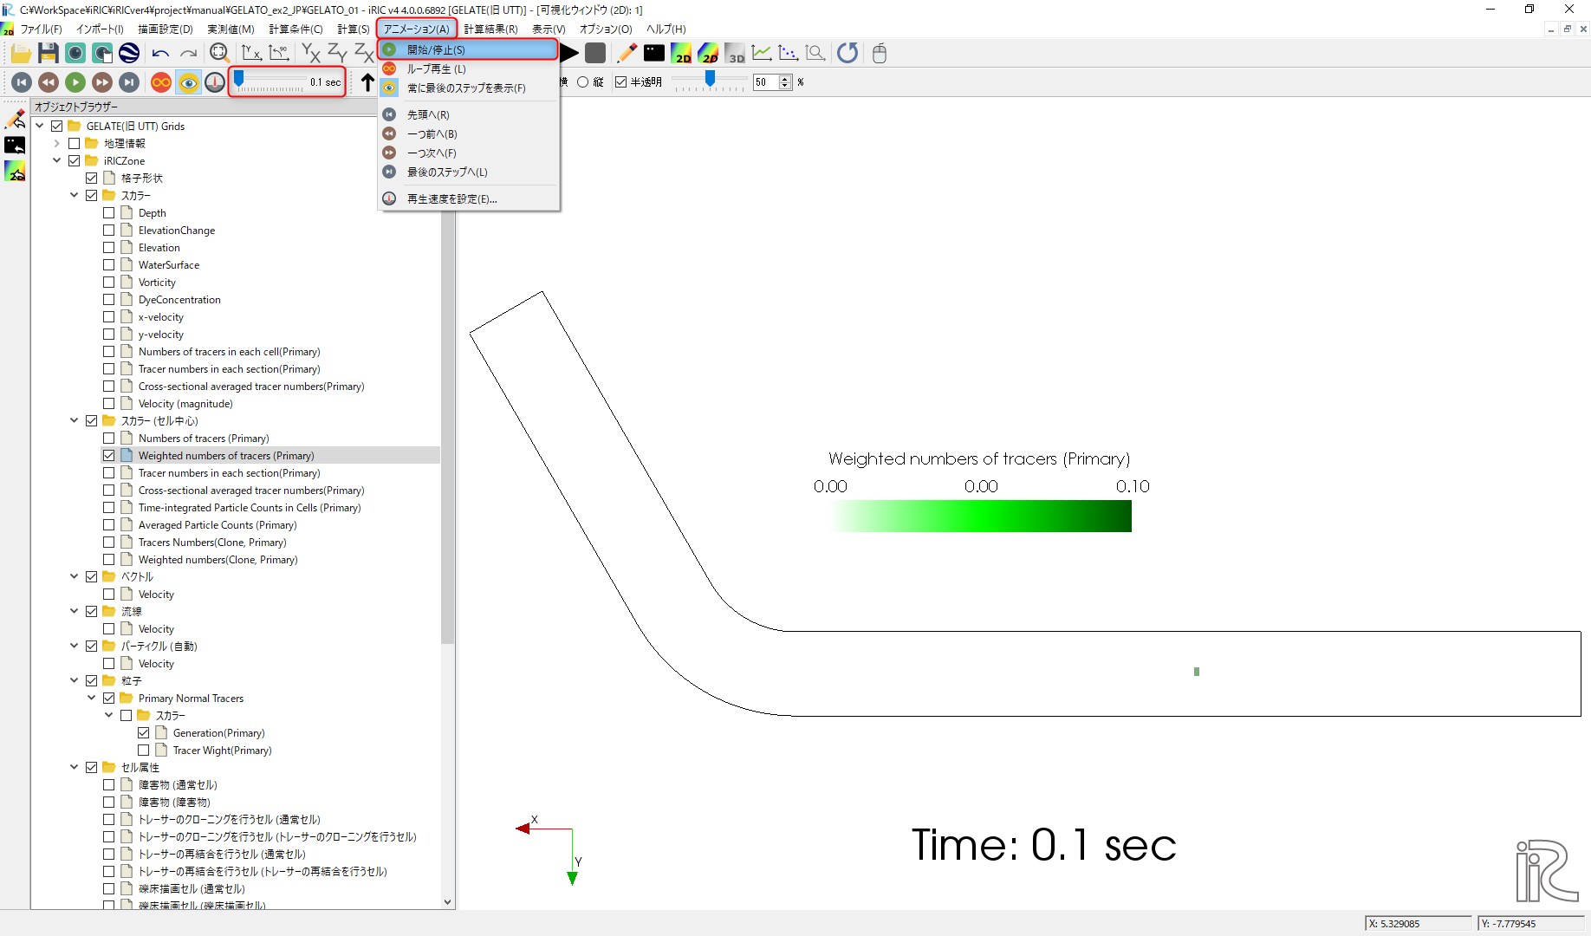Choose 常に最後のステップを表示(F) menu entry

468,88
